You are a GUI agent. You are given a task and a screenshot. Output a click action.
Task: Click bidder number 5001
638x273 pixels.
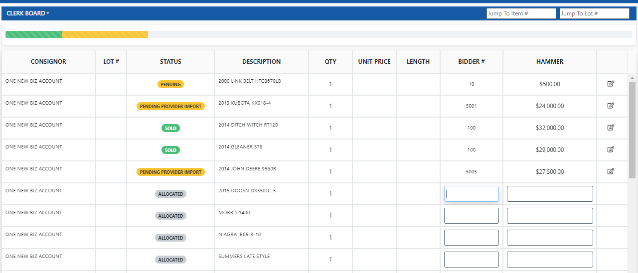472,106
